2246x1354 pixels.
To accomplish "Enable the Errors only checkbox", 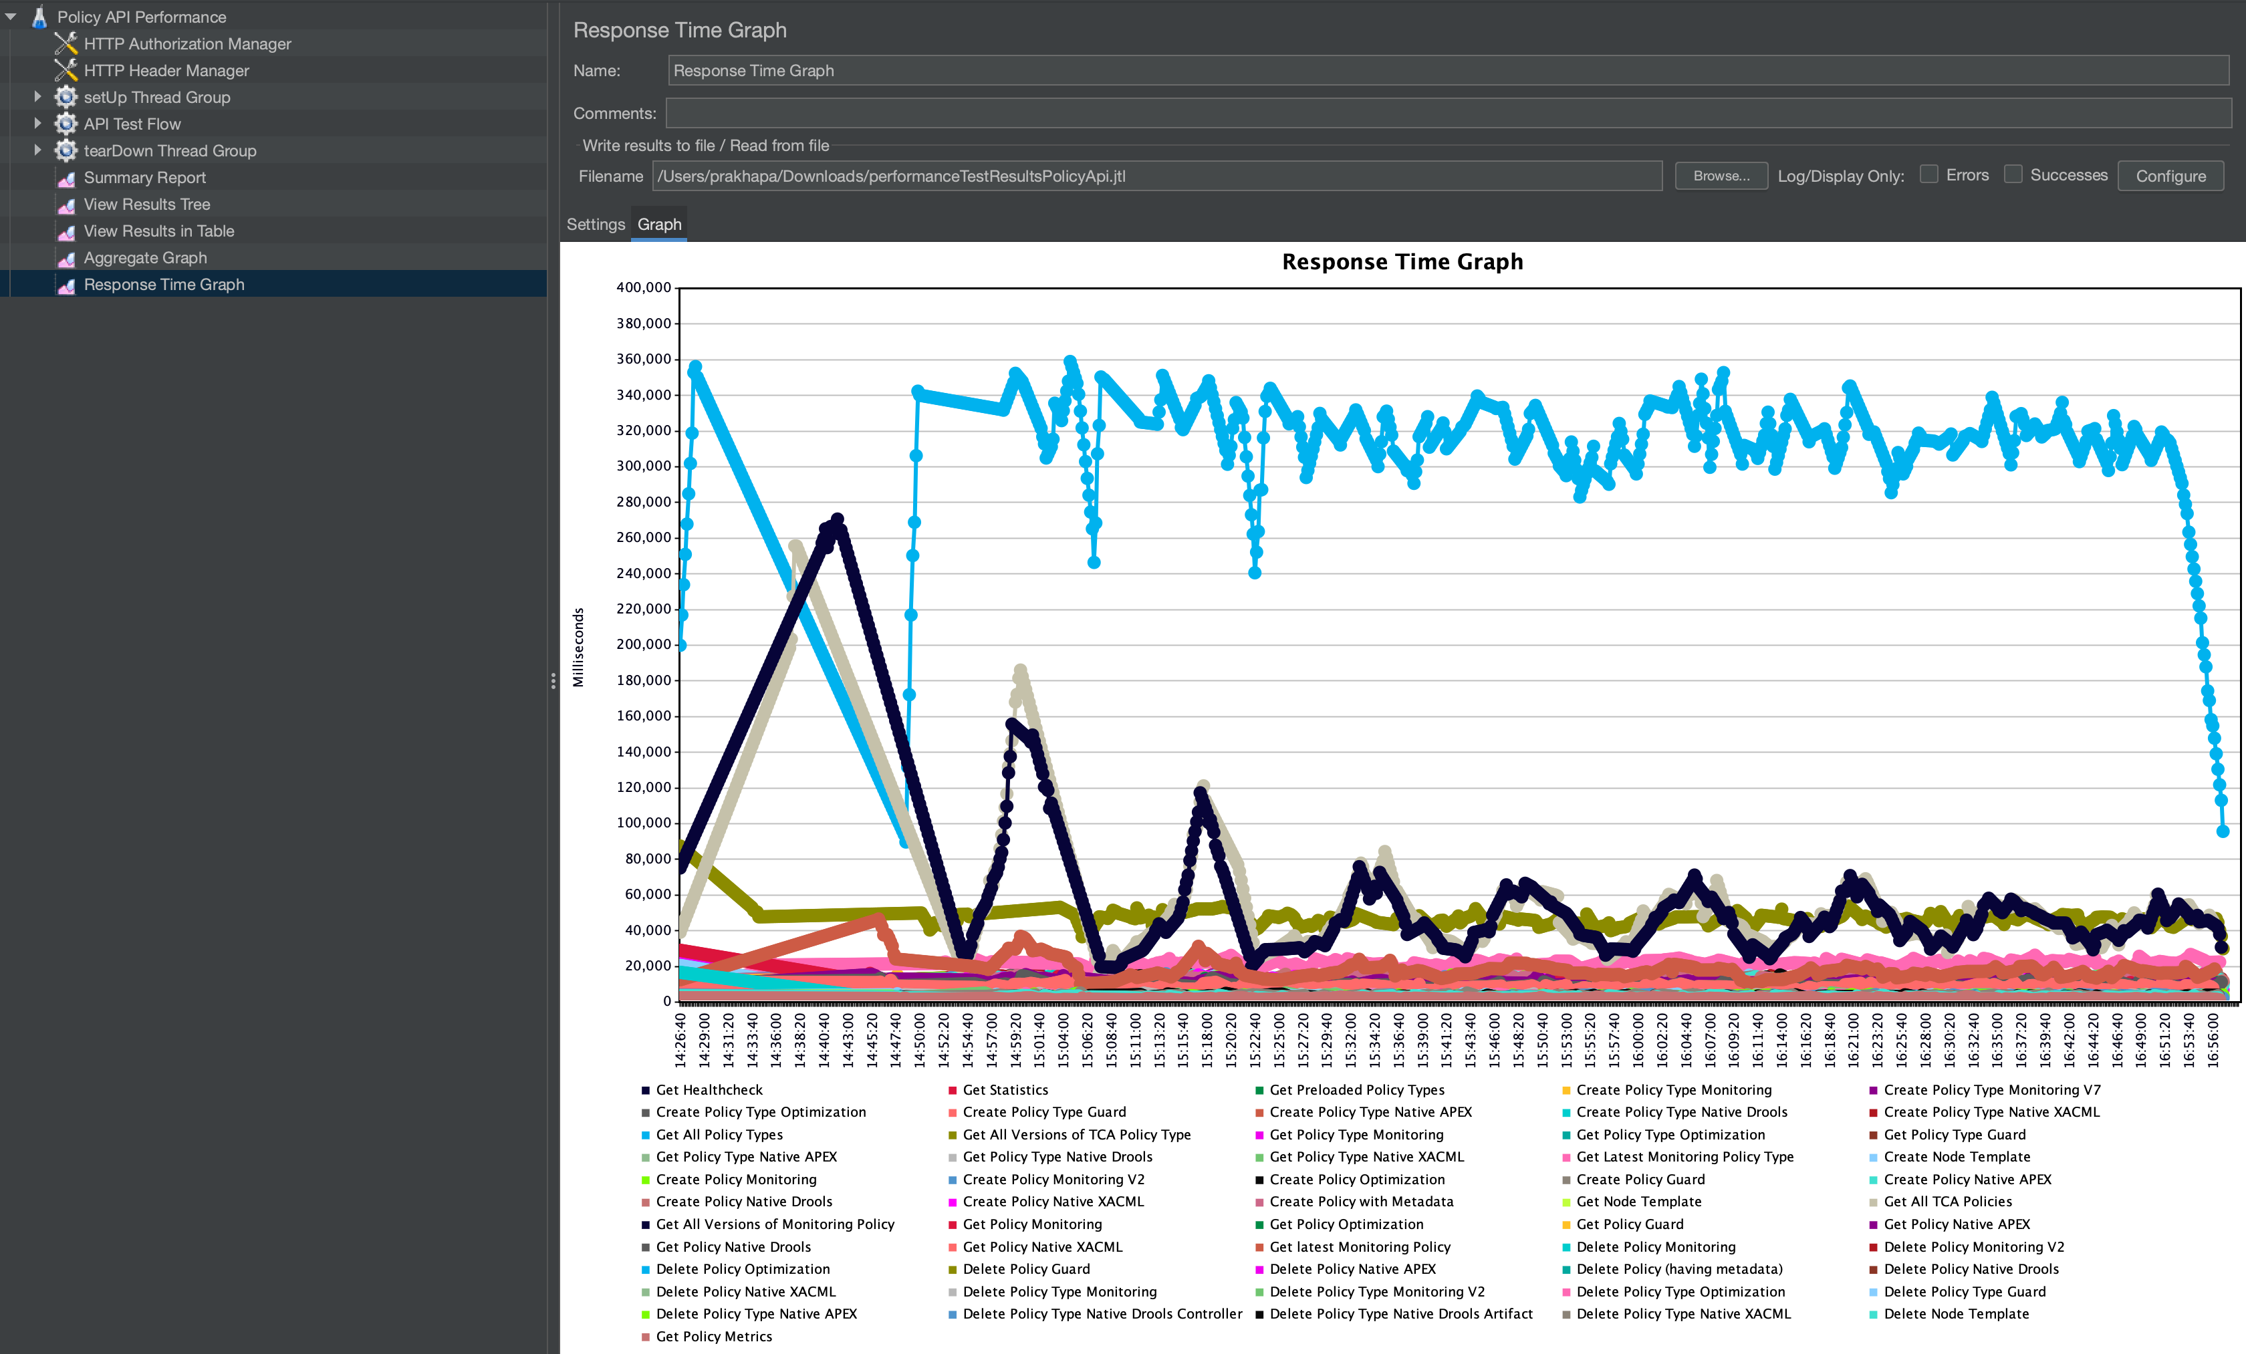I will tap(1928, 174).
